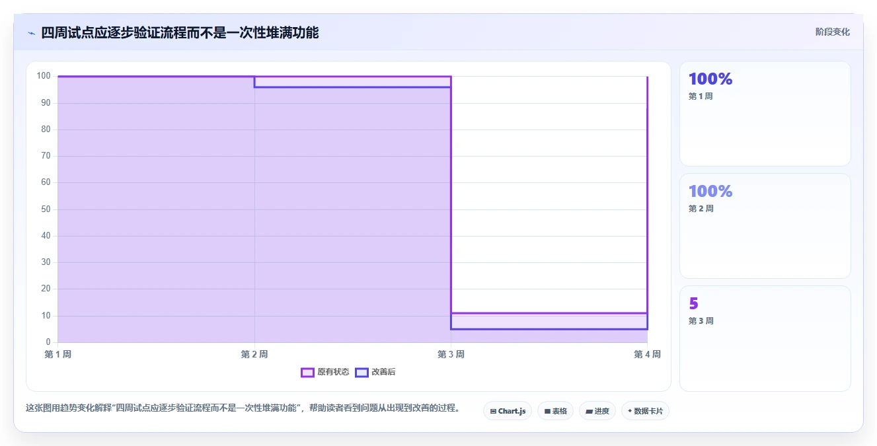The image size is (877, 446).
Task: Click the bar icon inside 进度 chip
Action: pos(589,411)
